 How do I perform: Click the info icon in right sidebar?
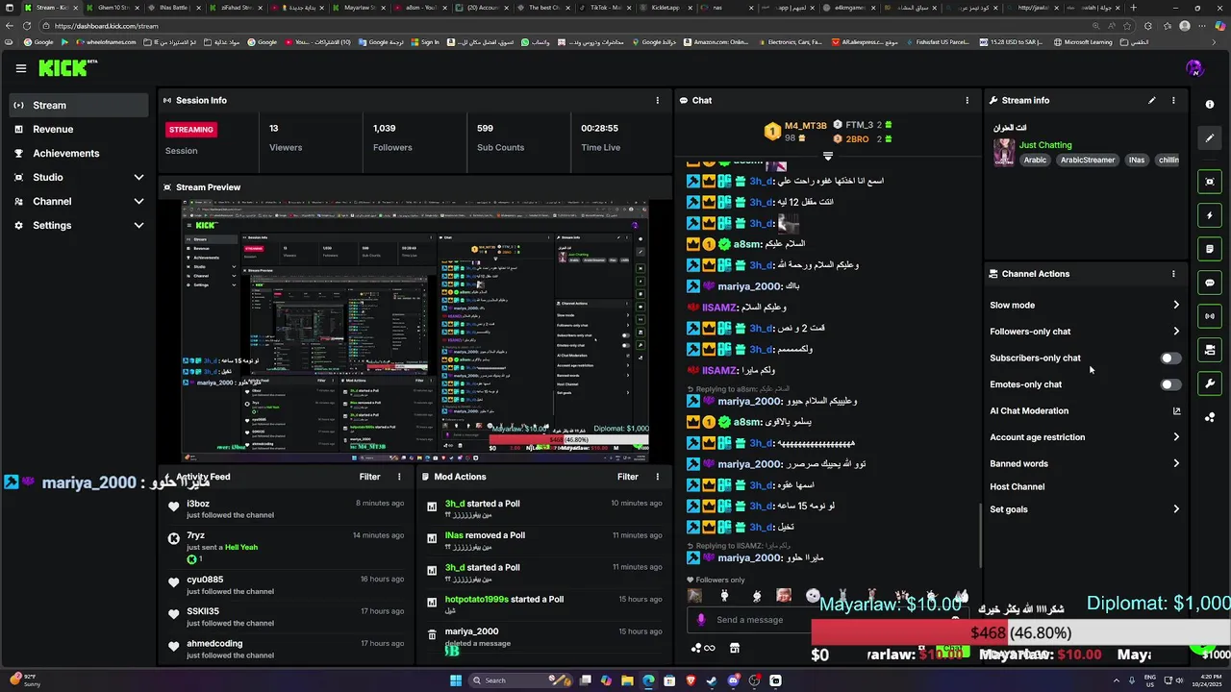tap(1210, 105)
